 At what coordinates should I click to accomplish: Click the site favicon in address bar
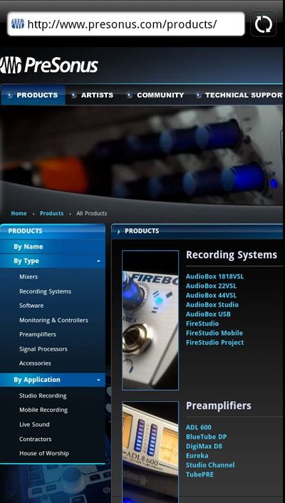click(x=18, y=24)
